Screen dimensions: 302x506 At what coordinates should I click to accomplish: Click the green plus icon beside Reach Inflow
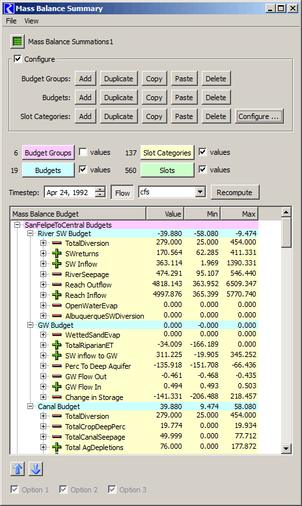(x=57, y=295)
